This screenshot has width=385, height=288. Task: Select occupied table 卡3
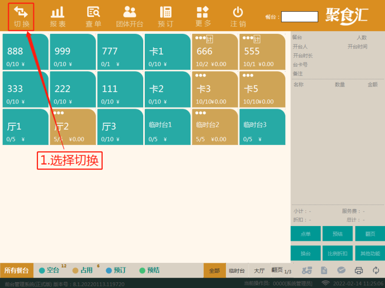tap(215, 89)
